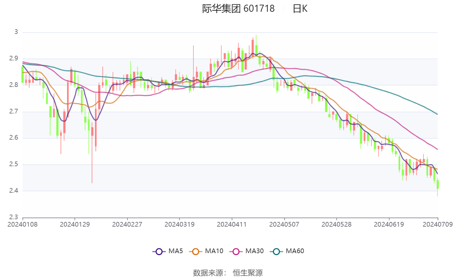Toggle the MA10 legend series
456x278 pixels.
(206, 251)
